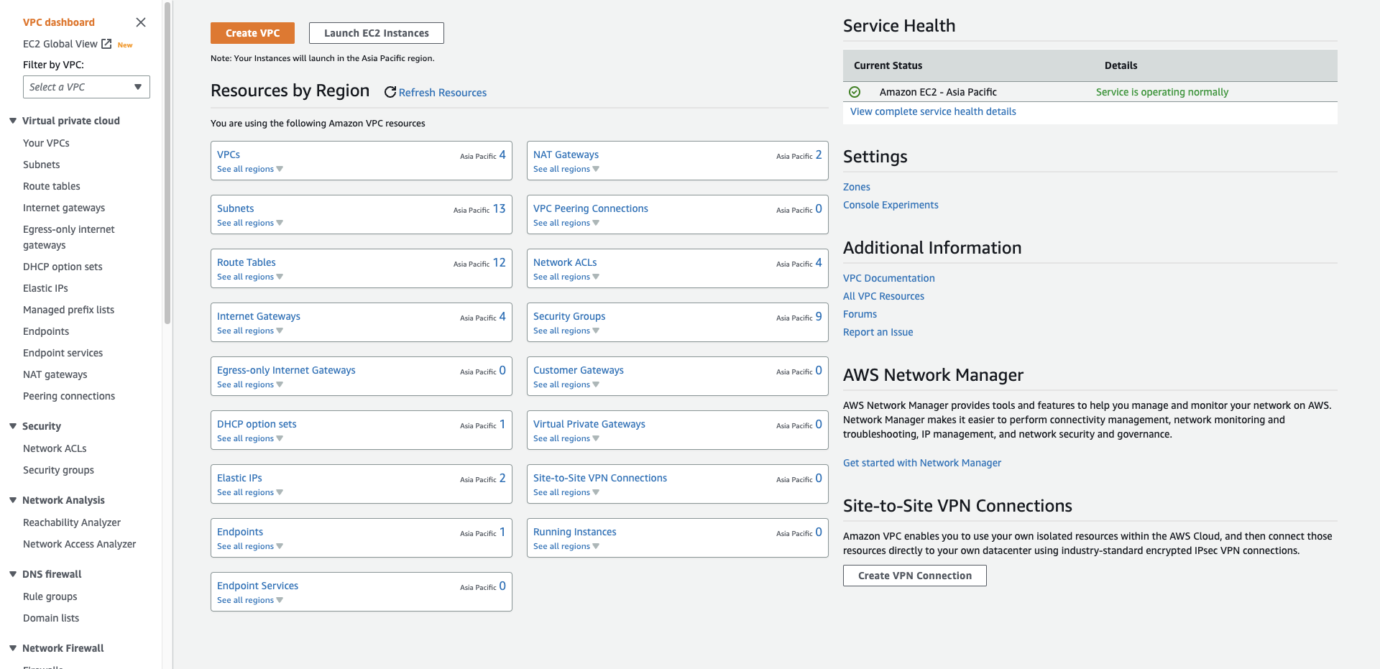The height and width of the screenshot is (669, 1380).
Task: Go to Endpoint services in sidebar
Action: (x=63, y=353)
